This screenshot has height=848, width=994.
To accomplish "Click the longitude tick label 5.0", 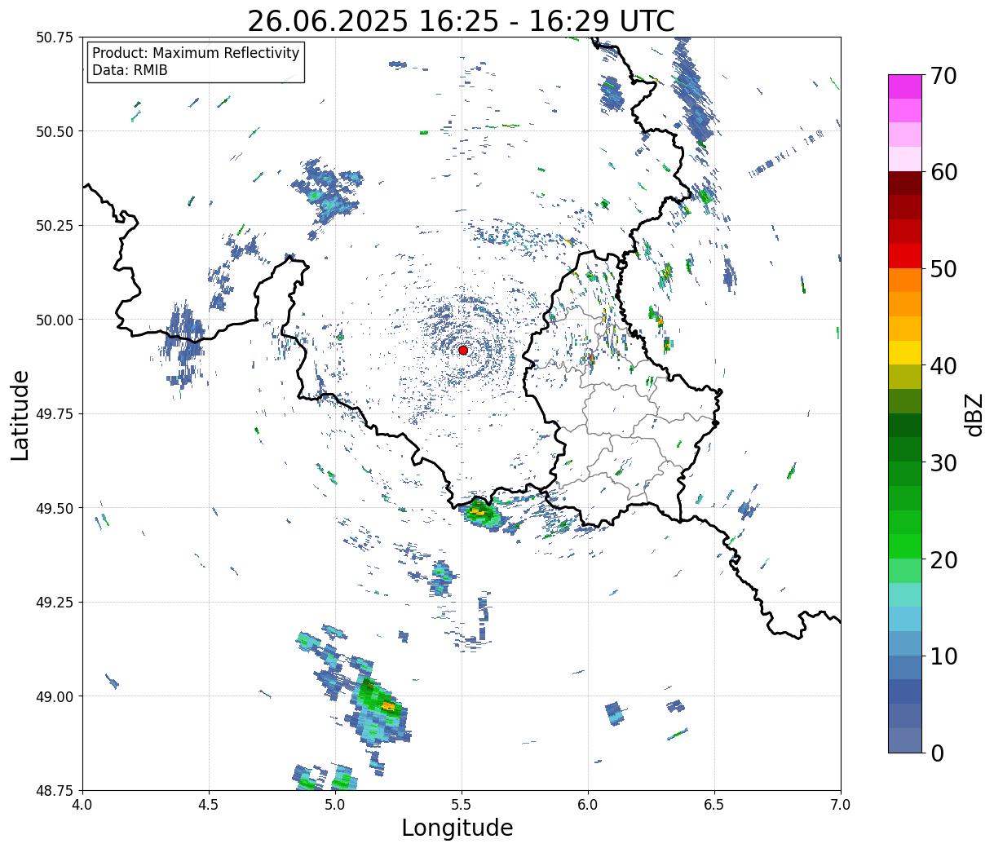I will point(335,805).
